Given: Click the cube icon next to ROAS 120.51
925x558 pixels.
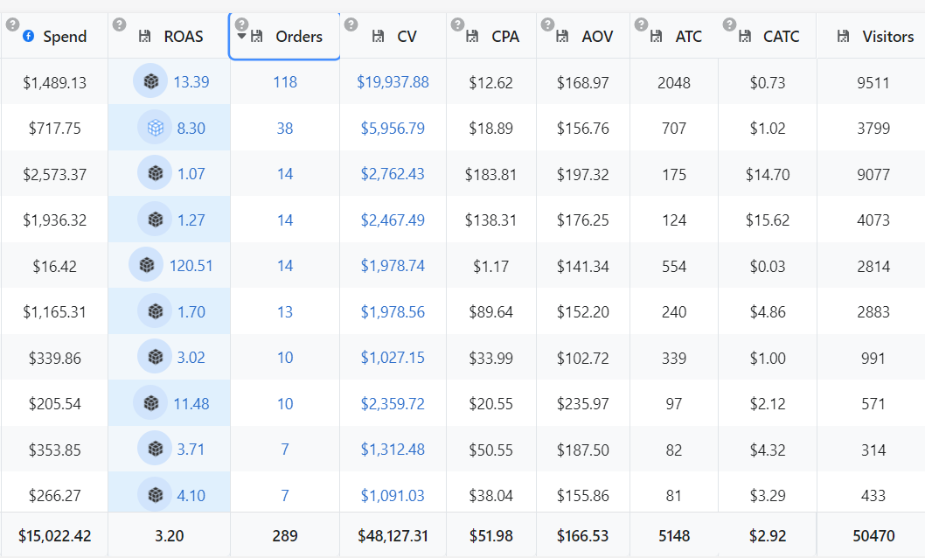Looking at the screenshot, I should (146, 265).
